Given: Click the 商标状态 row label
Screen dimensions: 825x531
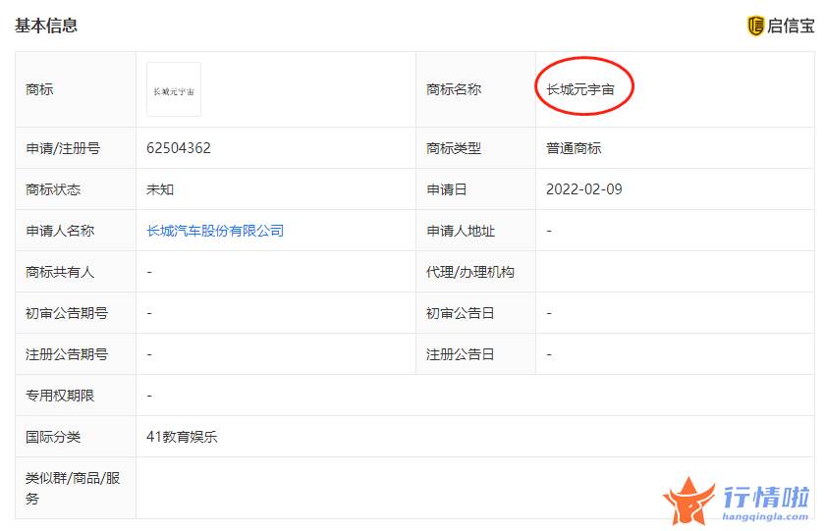Looking at the screenshot, I should click(53, 189).
